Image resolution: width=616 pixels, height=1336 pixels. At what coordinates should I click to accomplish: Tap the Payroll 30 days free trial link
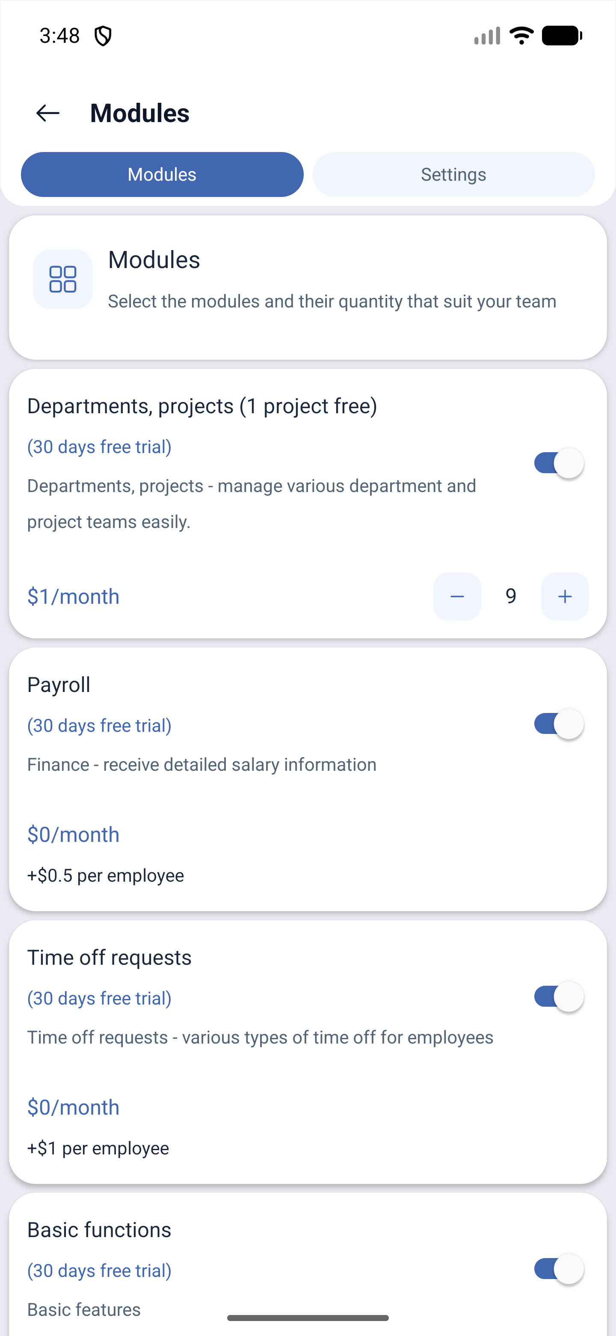coord(100,725)
